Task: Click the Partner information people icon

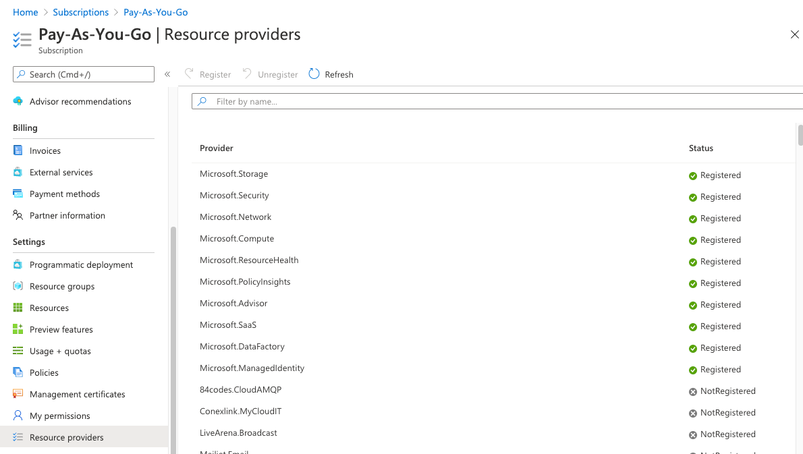Action: pyautogui.click(x=18, y=215)
